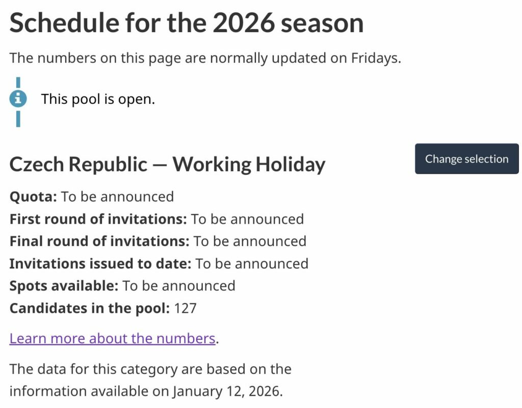The width and height of the screenshot is (522, 408).
Task: Click the Final round of invitations label
Action: pos(99,241)
